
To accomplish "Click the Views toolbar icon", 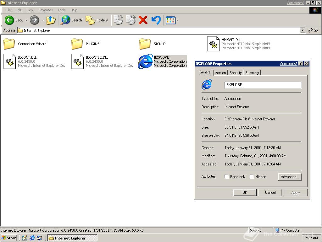I will [x=170, y=20].
